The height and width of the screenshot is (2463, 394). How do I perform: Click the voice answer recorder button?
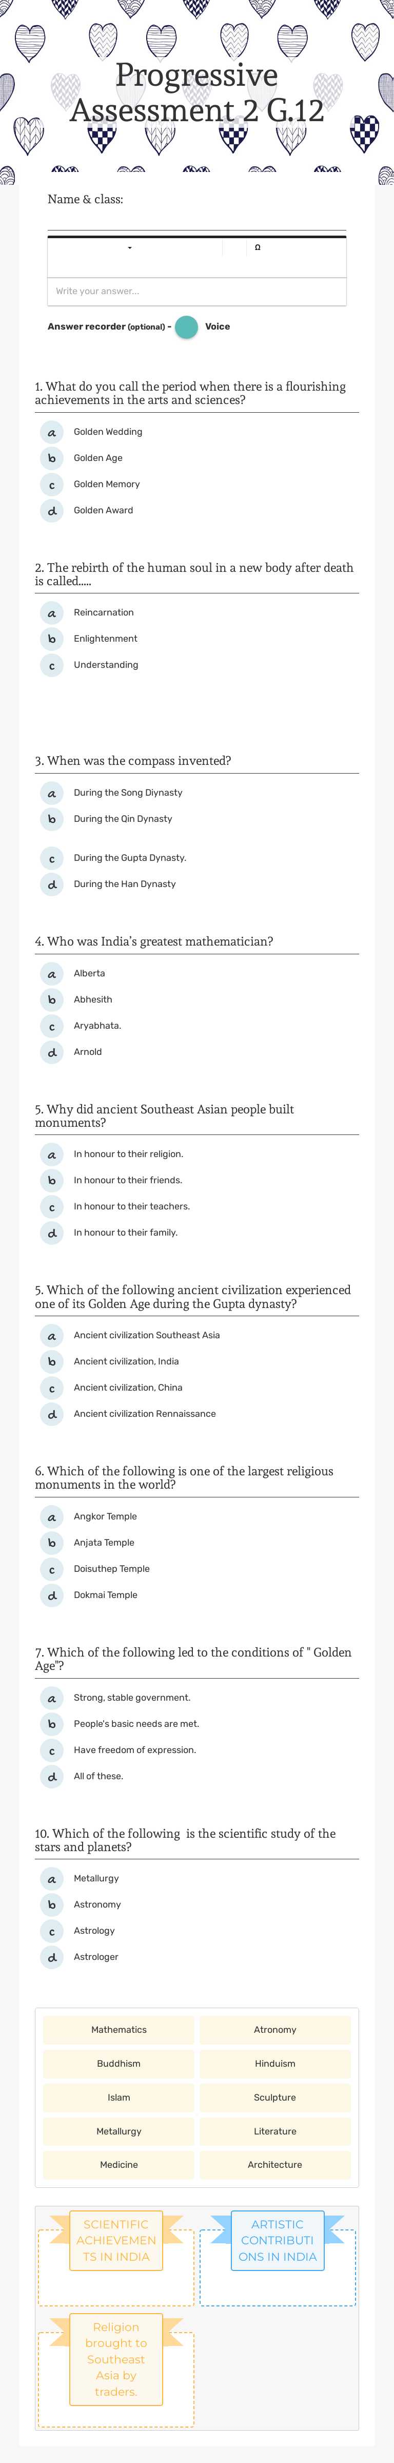pyautogui.click(x=187, y=327)
